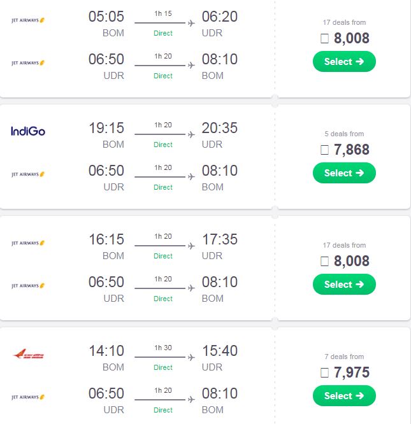Image resolution: width=411 pixels, height=424 pixels.
Task: Click currency symbol box beside 7,868 price
Action: pos(325,150)
